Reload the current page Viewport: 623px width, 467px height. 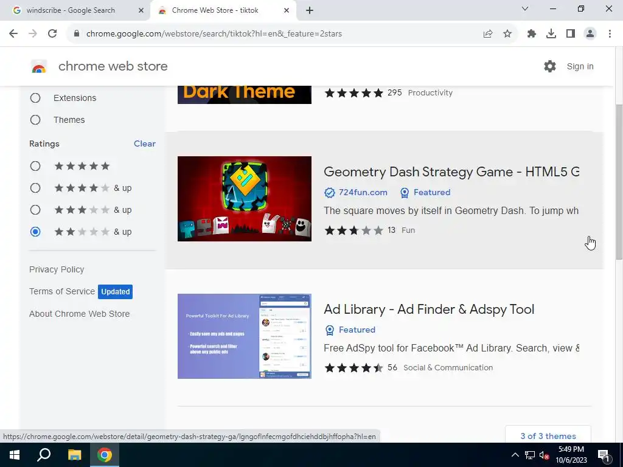click(52, 34)
